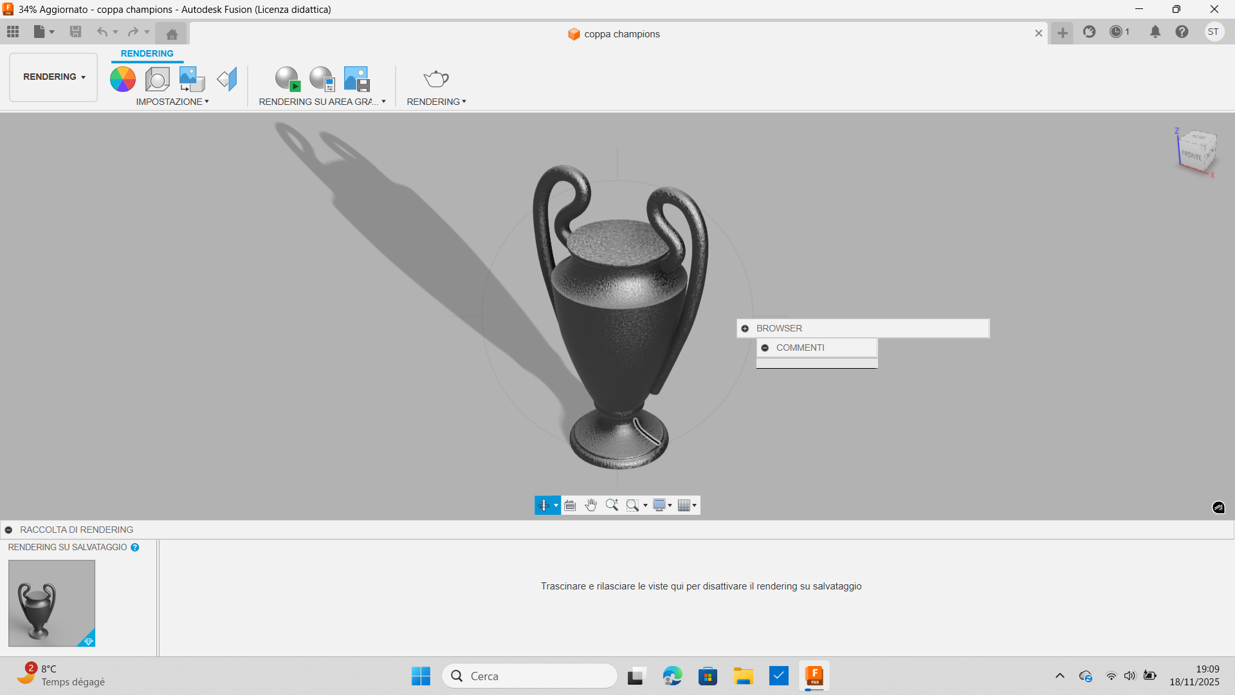Expand the BROWSER panel
Viewport: 1235px width, 695px height.
coord(744,328)
